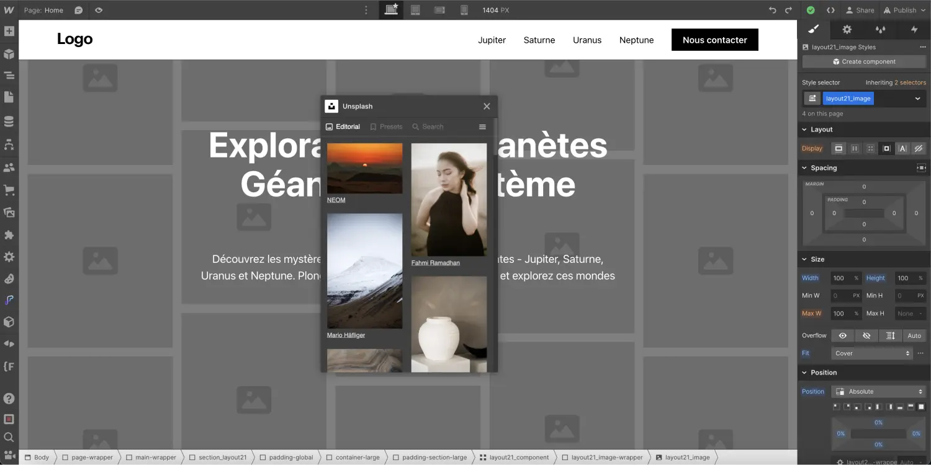Viewport: 931px width, 465px height.
Task: Open the style selector dropdown
Action: click(917, 98)
